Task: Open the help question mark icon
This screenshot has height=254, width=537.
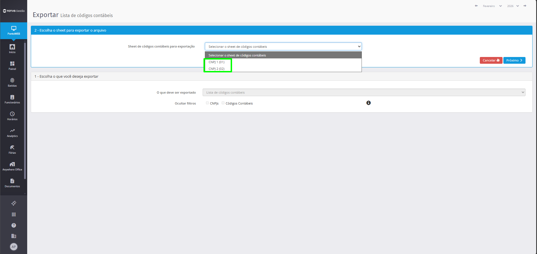Action: pyautogui.click(x=13, y=225)
